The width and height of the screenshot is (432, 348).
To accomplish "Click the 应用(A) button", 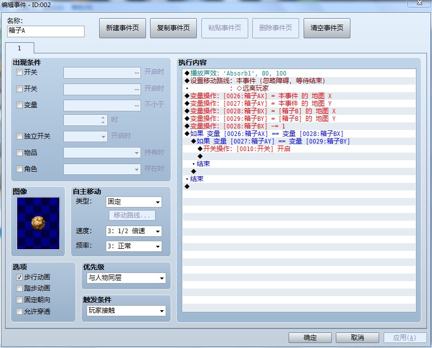I will point(405,337).
